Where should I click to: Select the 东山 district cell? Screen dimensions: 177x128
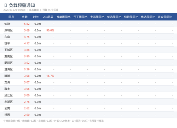tap(7, 37)
